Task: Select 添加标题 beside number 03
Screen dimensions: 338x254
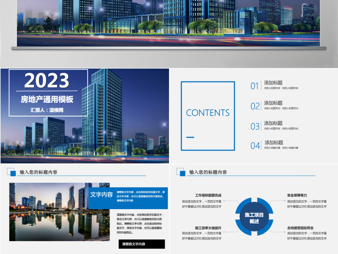Action: [x=273, y=123]
